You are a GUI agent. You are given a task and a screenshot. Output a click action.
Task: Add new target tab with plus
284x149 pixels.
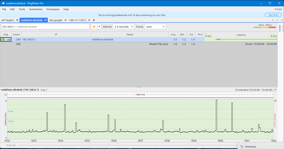coord(94,20)
